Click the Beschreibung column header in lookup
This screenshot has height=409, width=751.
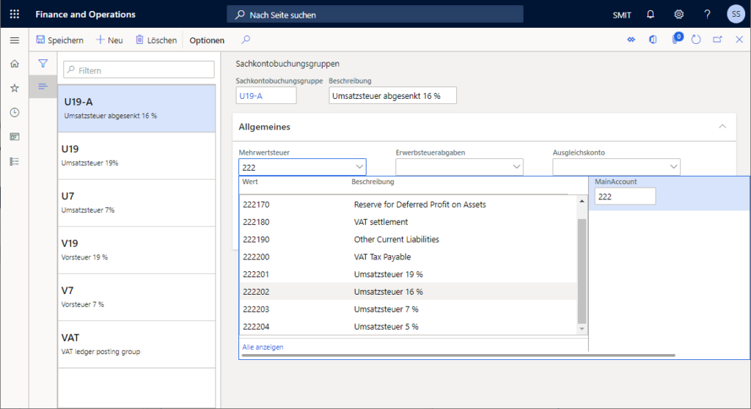[373, 182]
